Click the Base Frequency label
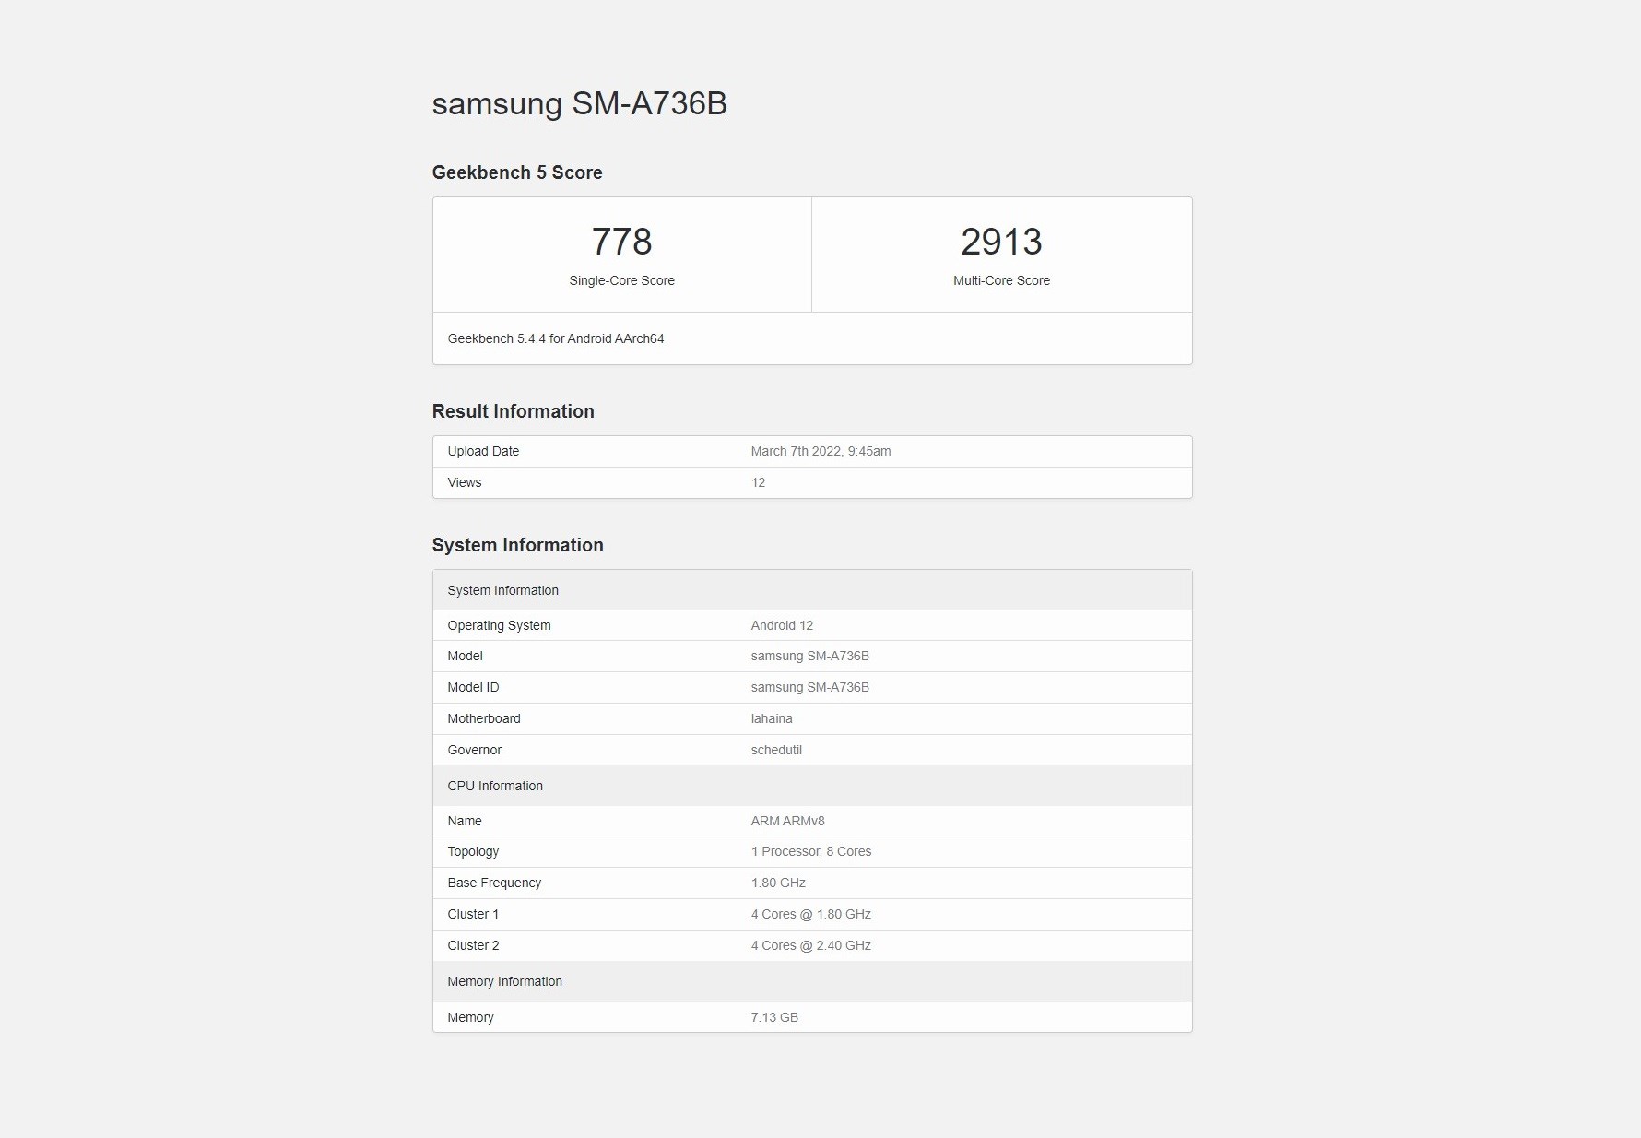This screenshot has height=1138, width=1641. (494, 883)
